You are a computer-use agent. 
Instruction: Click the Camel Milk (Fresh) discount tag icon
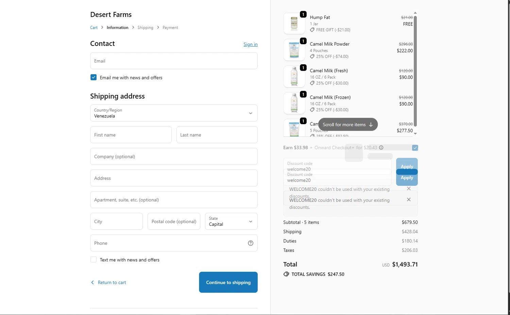[x=312, y=83]
